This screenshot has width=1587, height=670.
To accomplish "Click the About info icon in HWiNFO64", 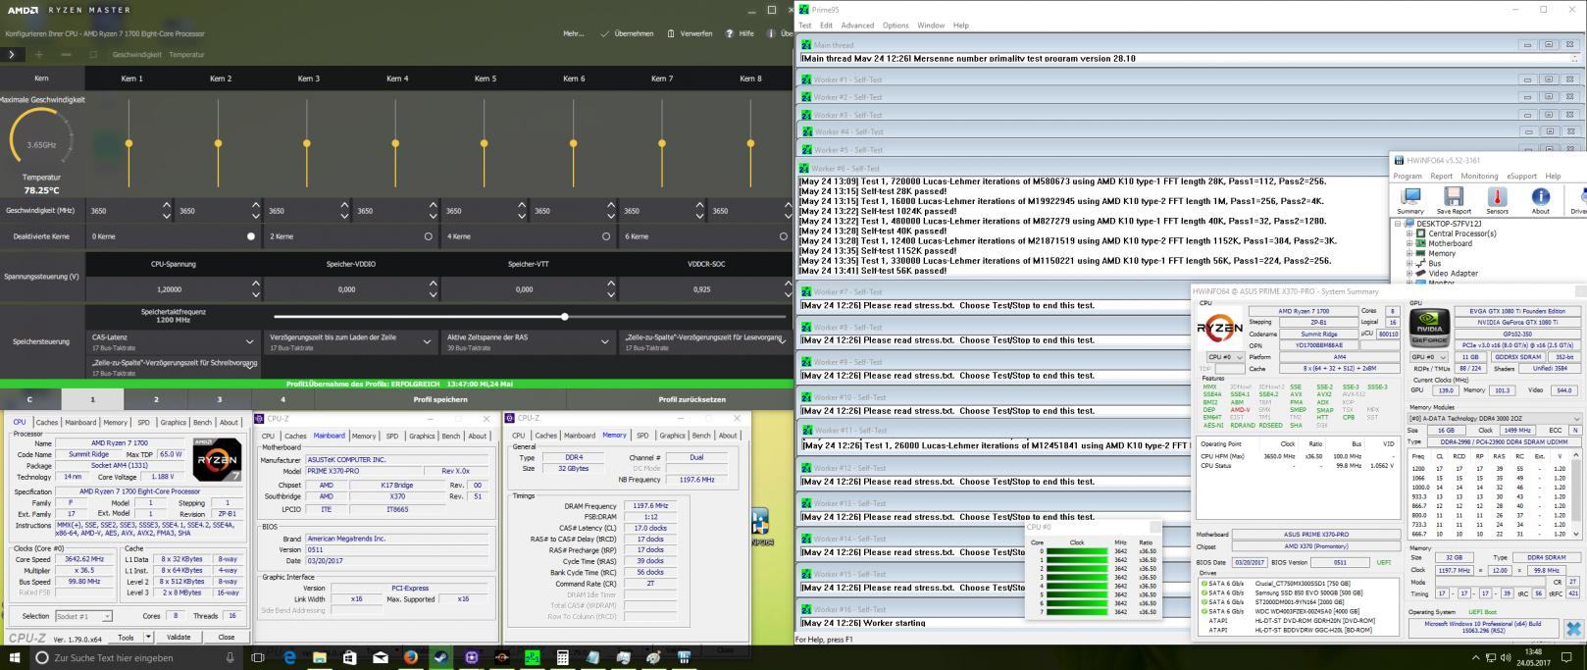I will pyautogui.click(x=1541, y=200).
